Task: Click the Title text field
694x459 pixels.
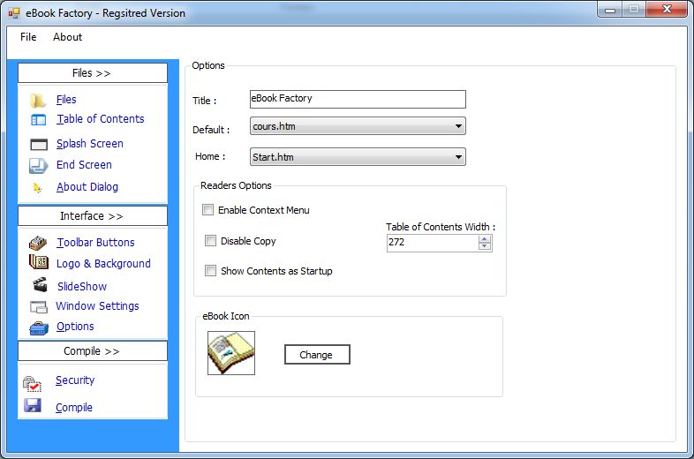Action: click(358, 99)
